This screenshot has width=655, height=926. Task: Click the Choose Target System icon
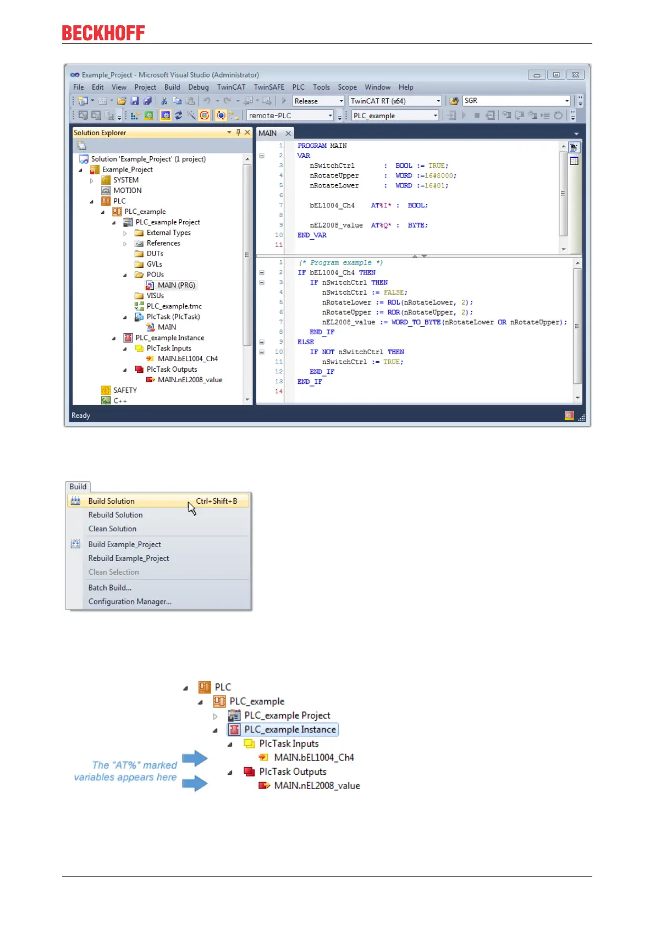click(x=234, y=115)
